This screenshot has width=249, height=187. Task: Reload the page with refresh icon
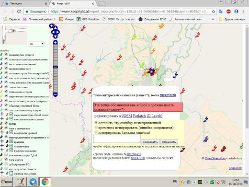coord(19,12)
